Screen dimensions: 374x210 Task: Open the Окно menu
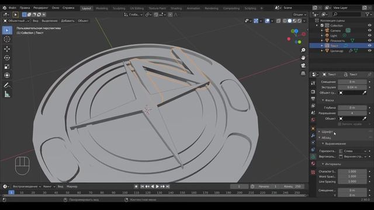(x=56, y=8)
